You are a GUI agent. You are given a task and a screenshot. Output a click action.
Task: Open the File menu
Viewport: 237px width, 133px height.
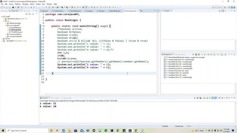(2, 4)
